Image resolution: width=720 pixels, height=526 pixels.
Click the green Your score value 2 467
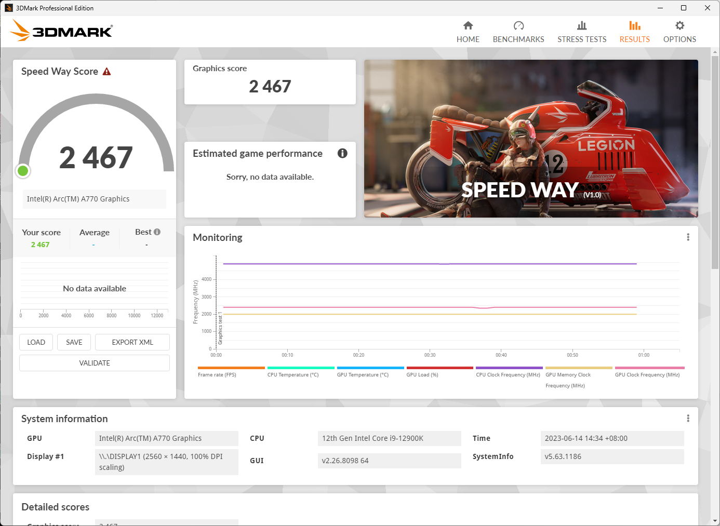point(40,245)
